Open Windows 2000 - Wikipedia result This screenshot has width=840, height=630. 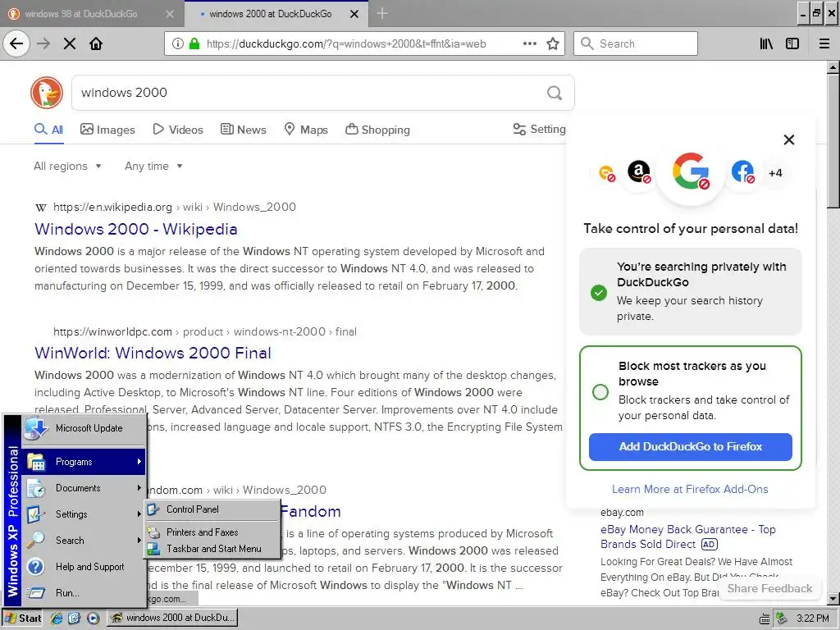tap(136, 230)
